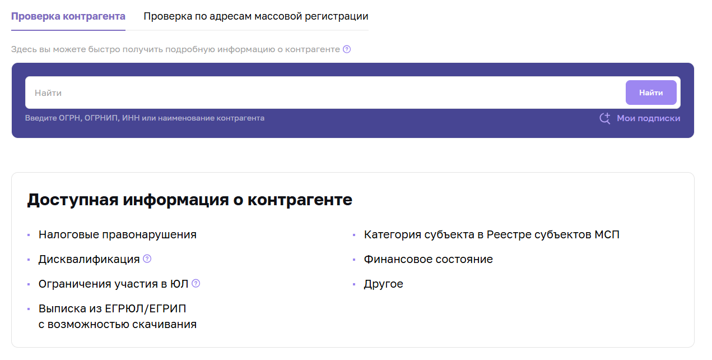Image resolution: width=712 pixels, height=360 pixels.
Task: Show help tooltip next to Дисквалификация
Action: 147,259
